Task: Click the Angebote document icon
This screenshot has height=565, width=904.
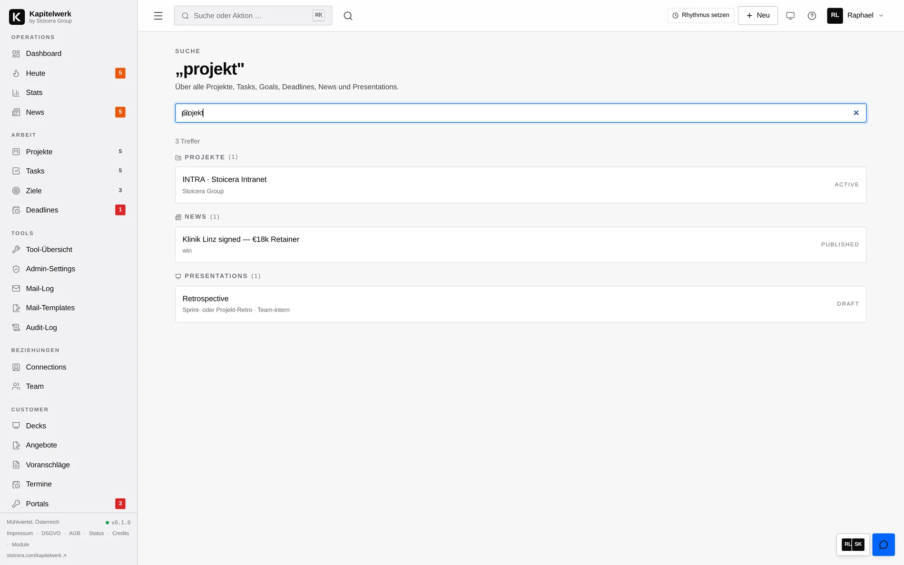Action: point(16,446)
